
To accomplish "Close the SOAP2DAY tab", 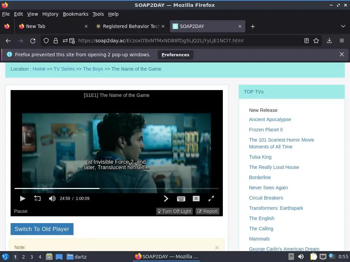I will (x=240, y=26).
